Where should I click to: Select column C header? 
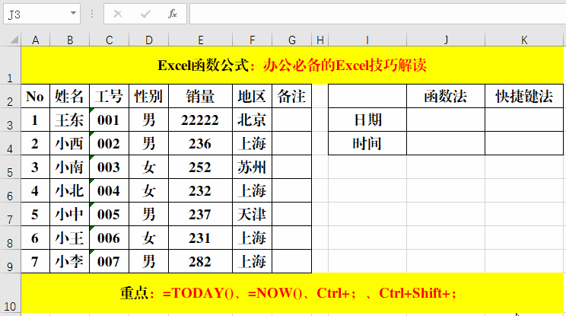click(x=109, y=40)
